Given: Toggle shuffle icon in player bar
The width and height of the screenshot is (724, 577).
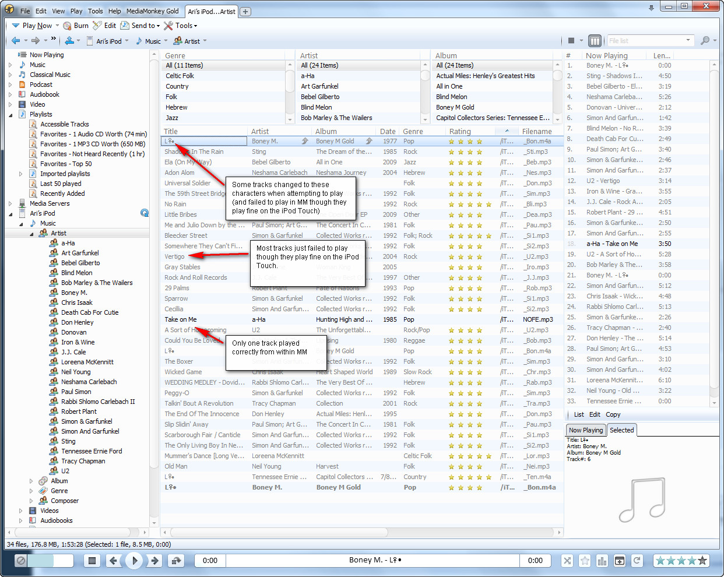Looking at the screenshot, I should pos(567,561).
